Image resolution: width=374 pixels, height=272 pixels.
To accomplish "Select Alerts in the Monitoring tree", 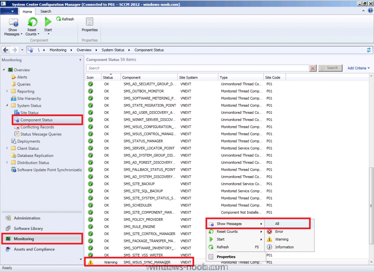I will pos(22,77).
